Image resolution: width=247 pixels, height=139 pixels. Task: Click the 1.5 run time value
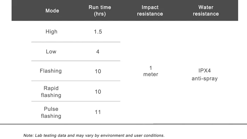tap(98, 32)
